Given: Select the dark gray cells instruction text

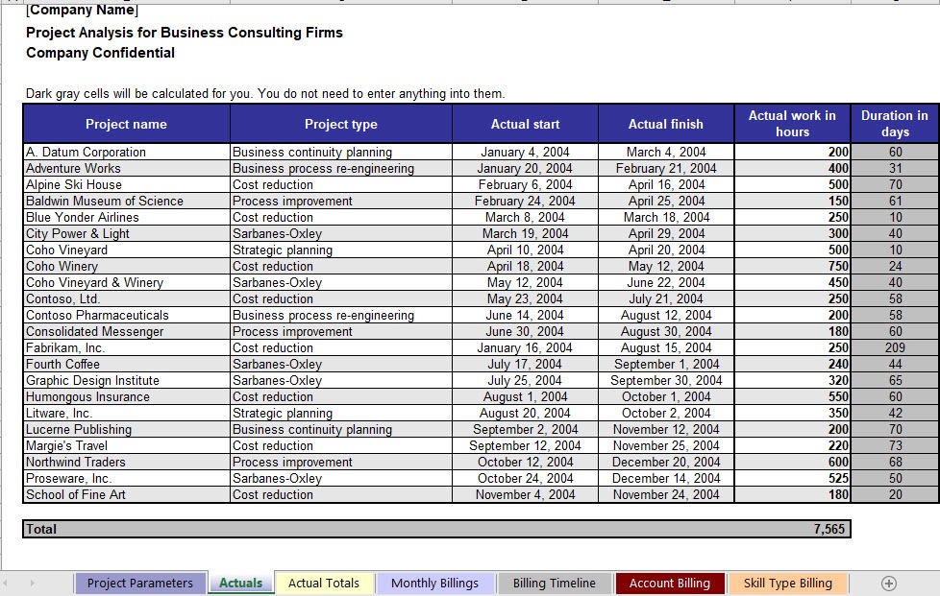Looking at the screenshot, I should point(265,93).
